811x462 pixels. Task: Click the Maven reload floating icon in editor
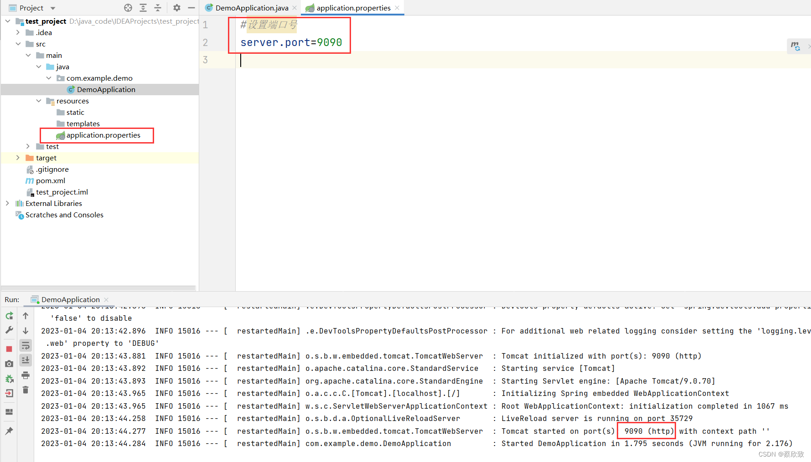(x=796, y=46)
